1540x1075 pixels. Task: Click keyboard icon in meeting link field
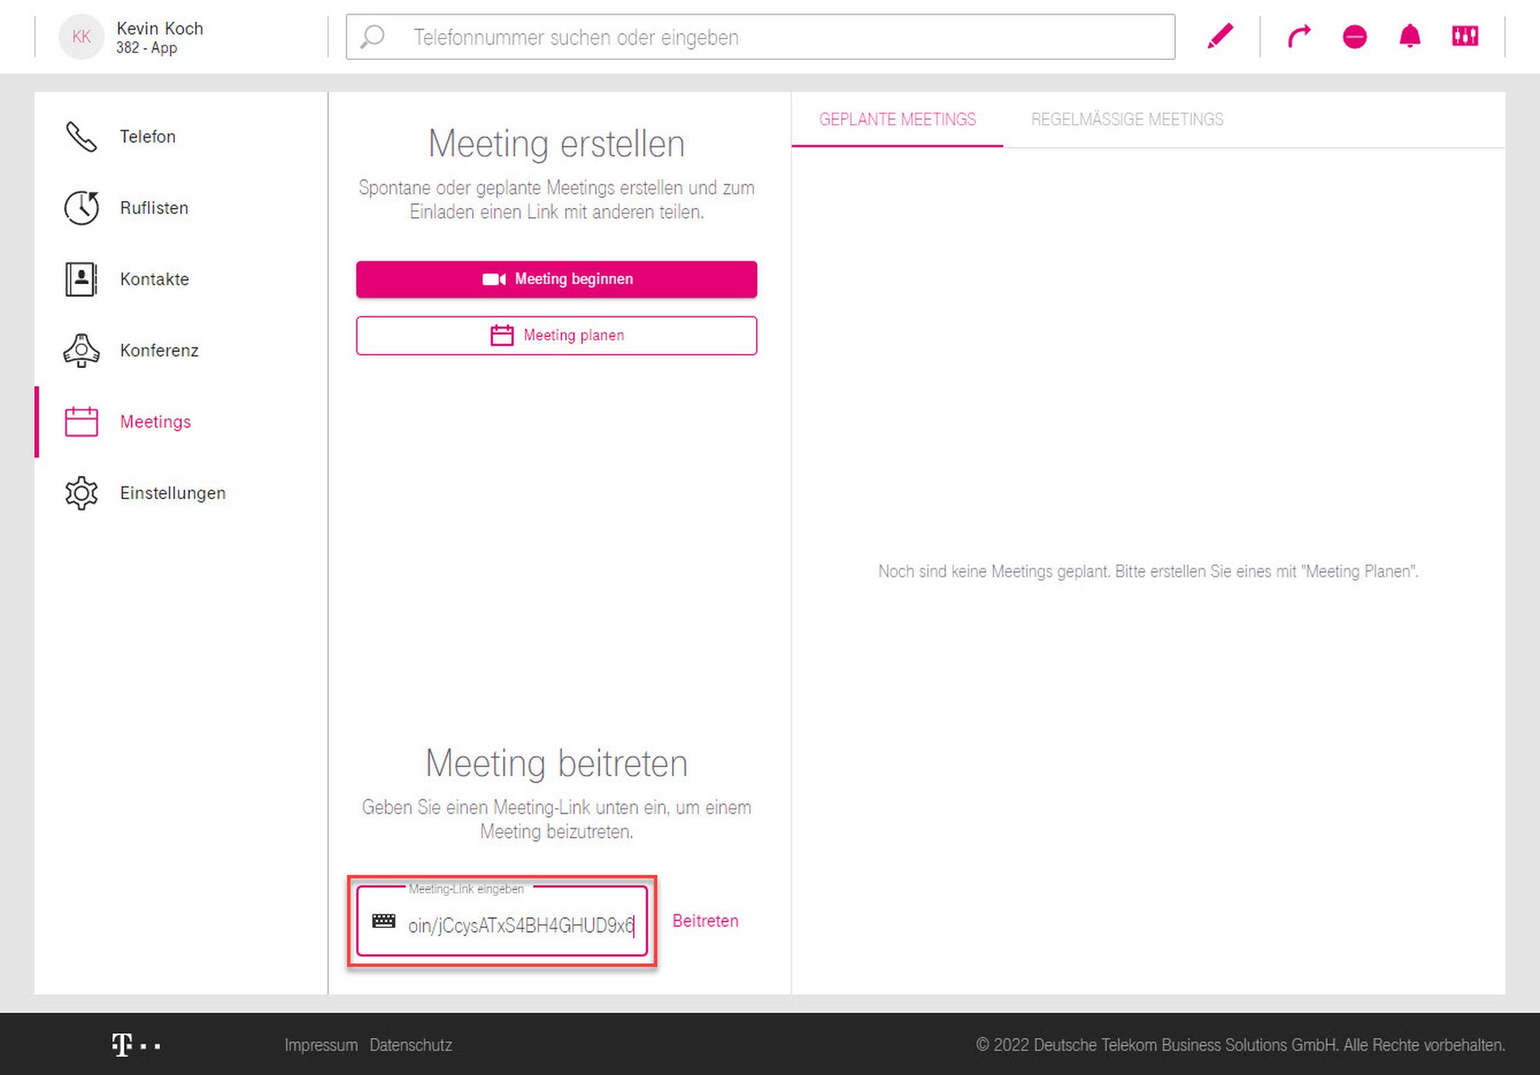383,921
